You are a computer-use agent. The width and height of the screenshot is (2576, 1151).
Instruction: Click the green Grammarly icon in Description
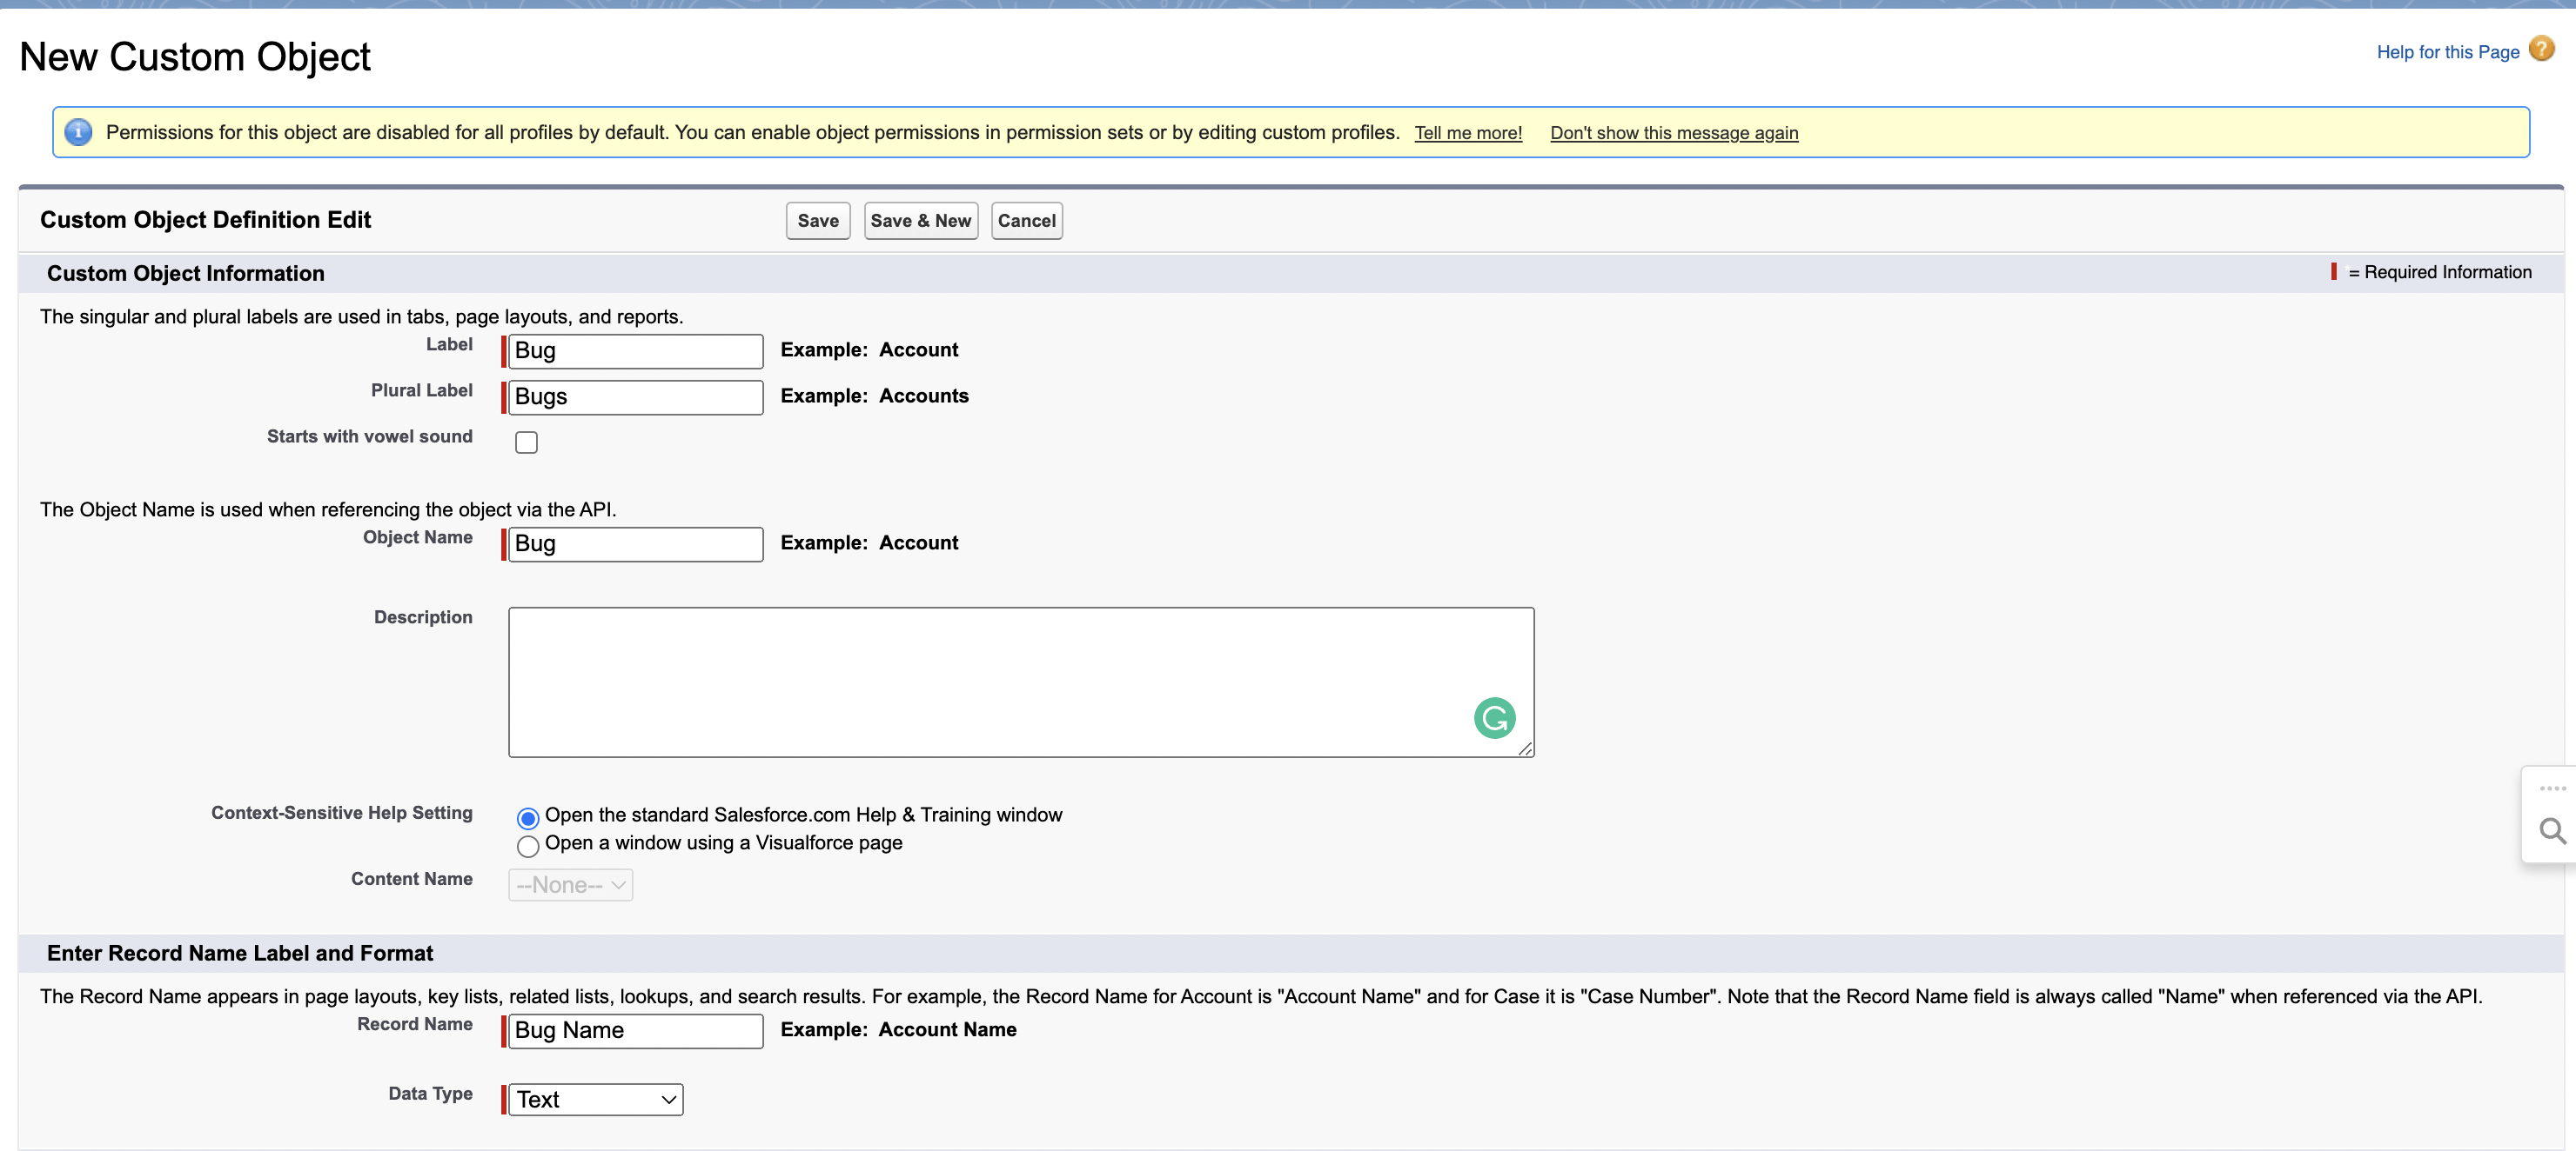tap(1494, 717)
